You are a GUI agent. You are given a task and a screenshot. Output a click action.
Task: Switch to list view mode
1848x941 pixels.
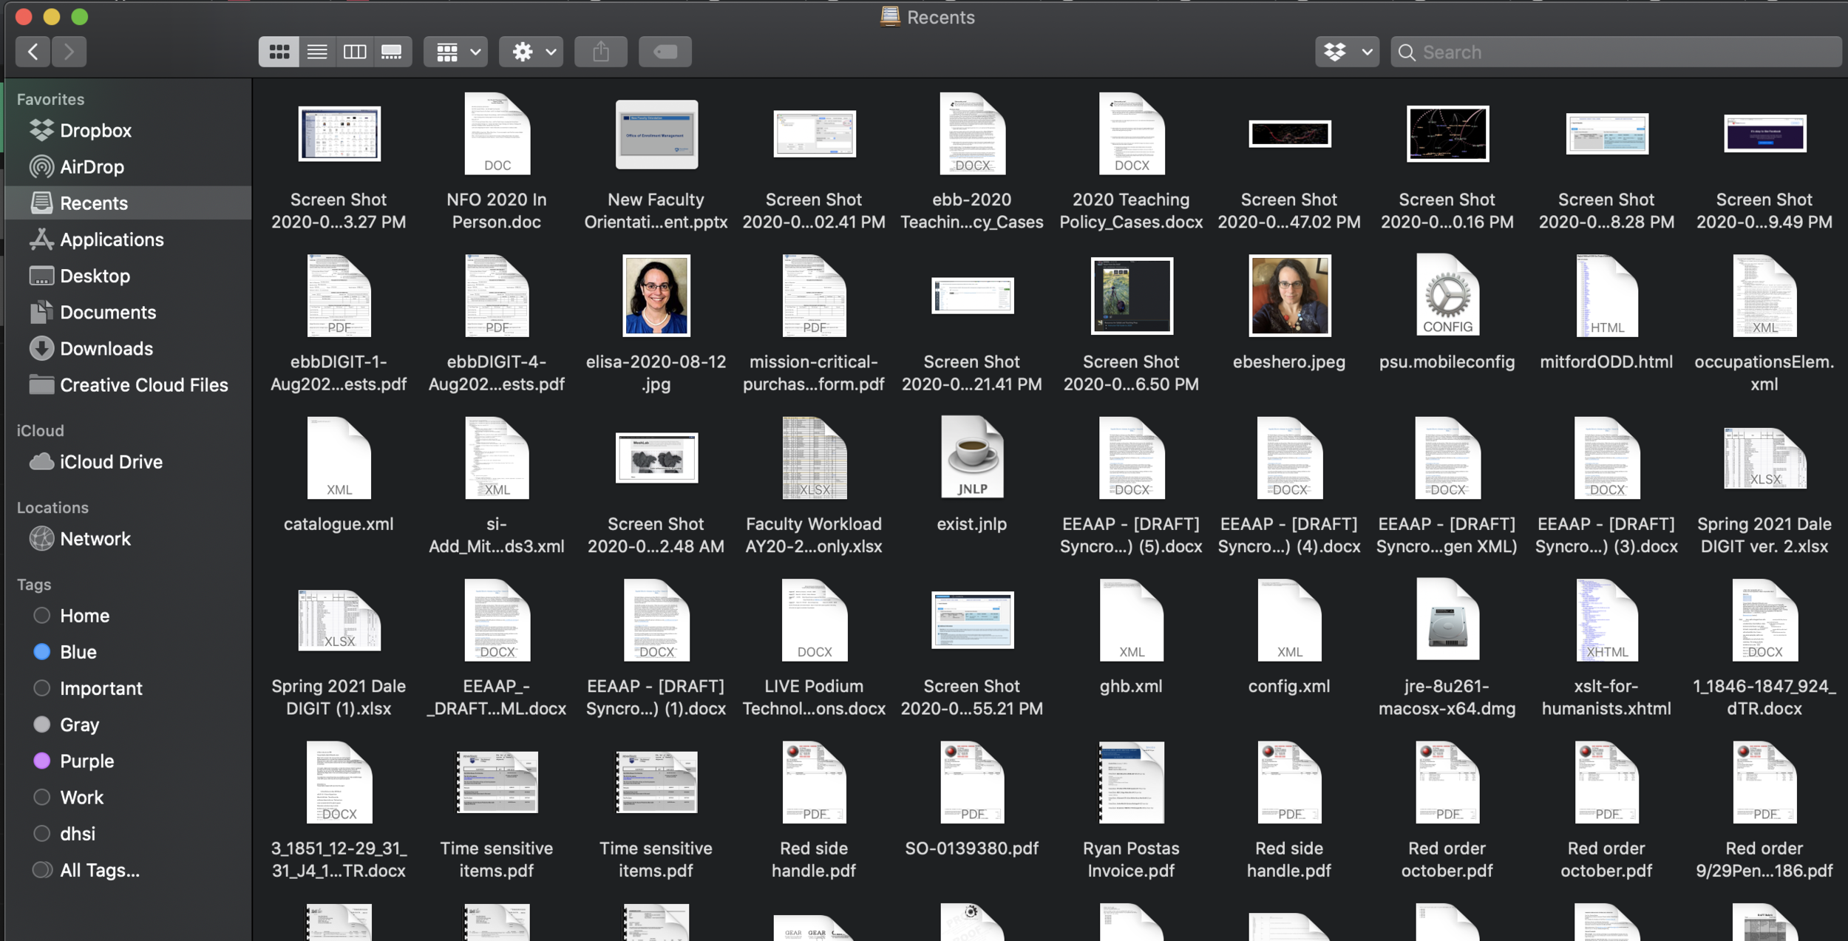click(317, 52)
